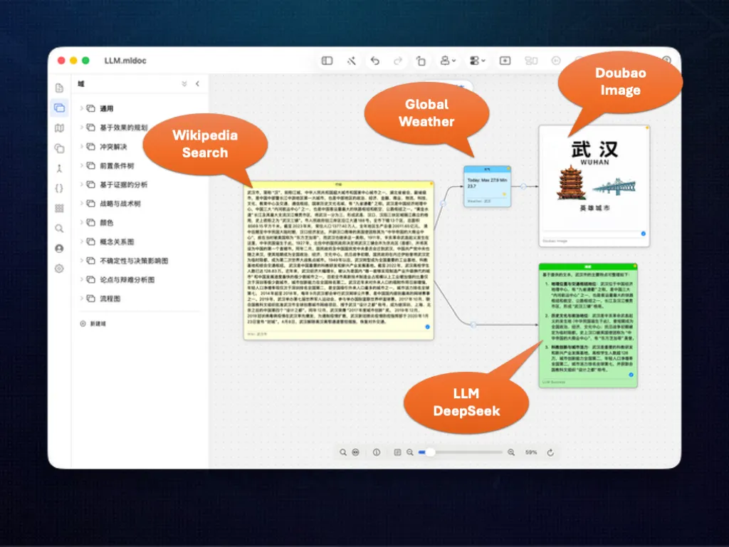Open the domains stack icon in left sidebar
The height and width of the screenshot is (547, 729).
tap(60, 108)
